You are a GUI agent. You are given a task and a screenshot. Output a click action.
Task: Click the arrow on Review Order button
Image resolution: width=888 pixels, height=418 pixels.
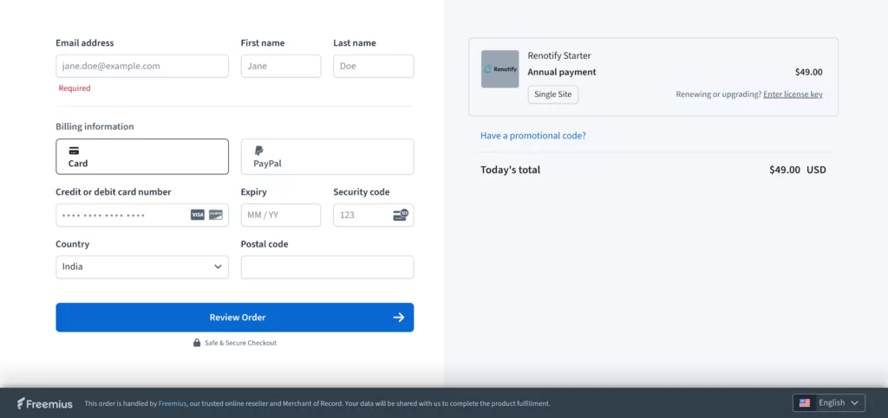click(x=399, y=318)
